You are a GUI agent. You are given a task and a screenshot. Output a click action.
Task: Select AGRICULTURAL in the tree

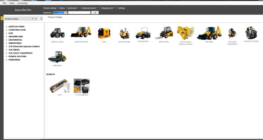[x=17, y=27]
